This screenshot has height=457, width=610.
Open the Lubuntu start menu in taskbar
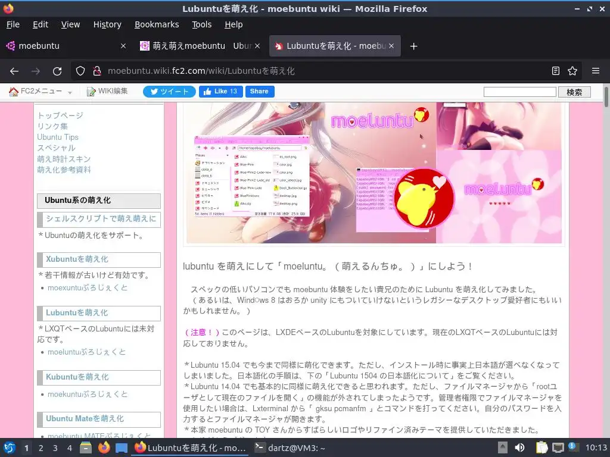(10, 447)
